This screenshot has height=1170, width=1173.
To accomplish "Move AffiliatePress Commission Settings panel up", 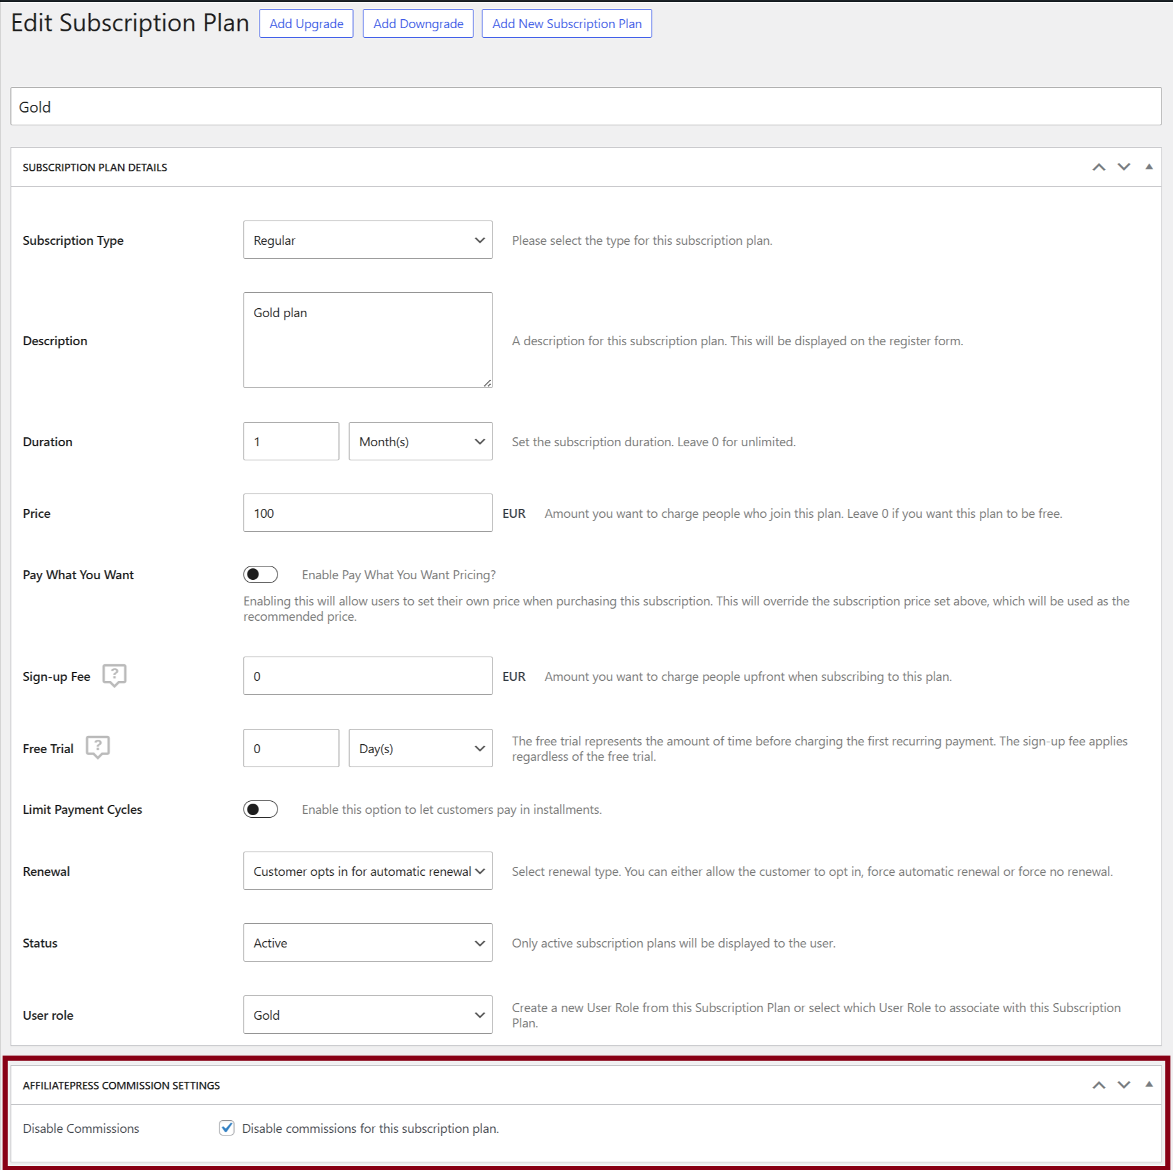I will (1098, 1085).
